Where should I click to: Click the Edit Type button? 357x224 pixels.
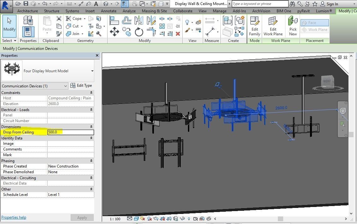click(84, 85)
